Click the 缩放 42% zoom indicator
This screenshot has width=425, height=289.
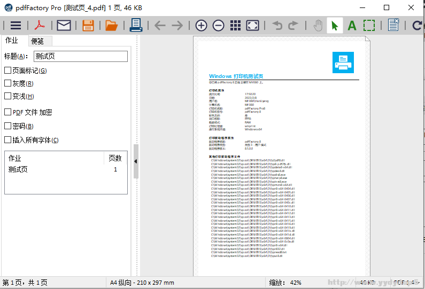(x=285, y=283)
